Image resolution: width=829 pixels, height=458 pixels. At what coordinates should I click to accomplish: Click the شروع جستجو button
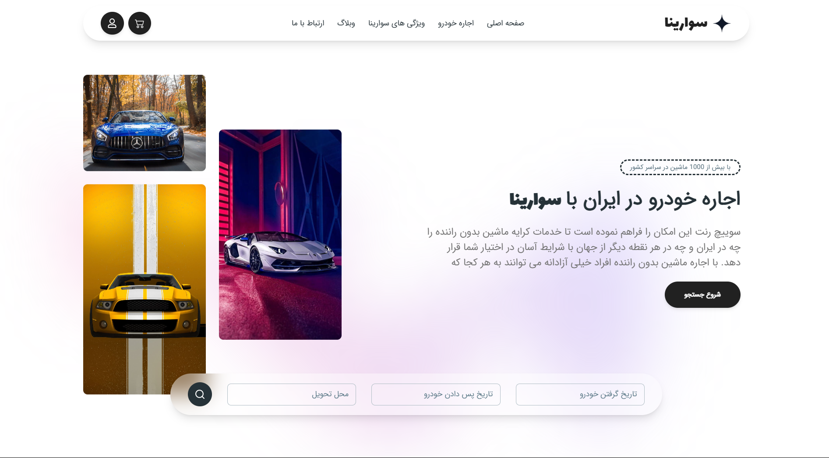pyautogui.click(x=702, y=295)
